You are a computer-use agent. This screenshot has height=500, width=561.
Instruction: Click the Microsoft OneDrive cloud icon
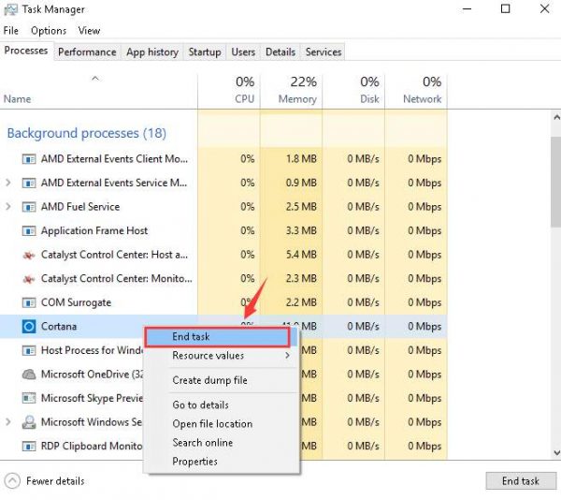pyautogui.click(x=27, y=374)
